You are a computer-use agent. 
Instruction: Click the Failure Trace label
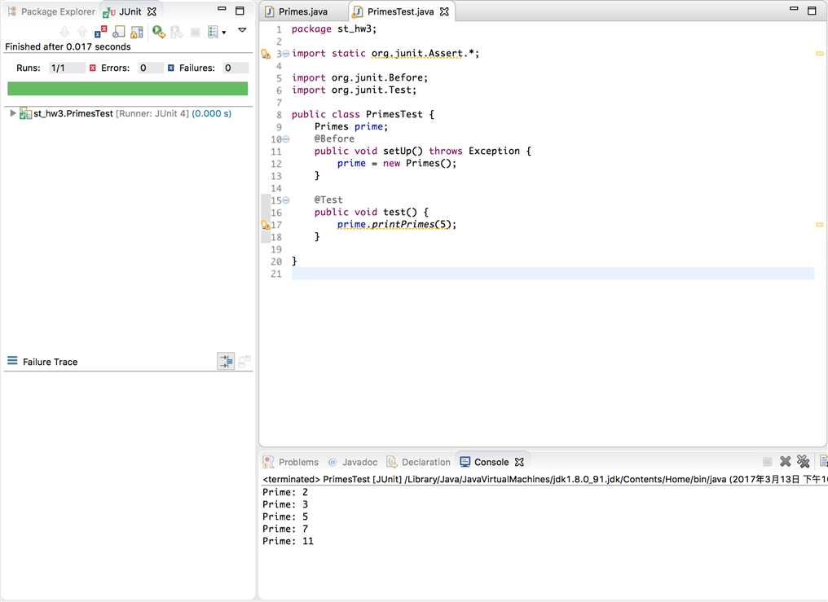[x=51, y=362]
